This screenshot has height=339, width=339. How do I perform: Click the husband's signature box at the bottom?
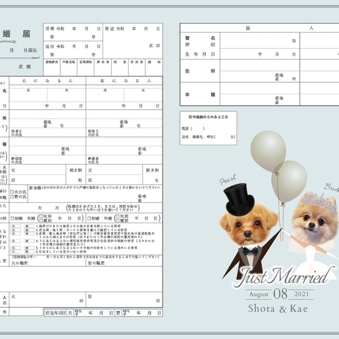click(47, 299)
